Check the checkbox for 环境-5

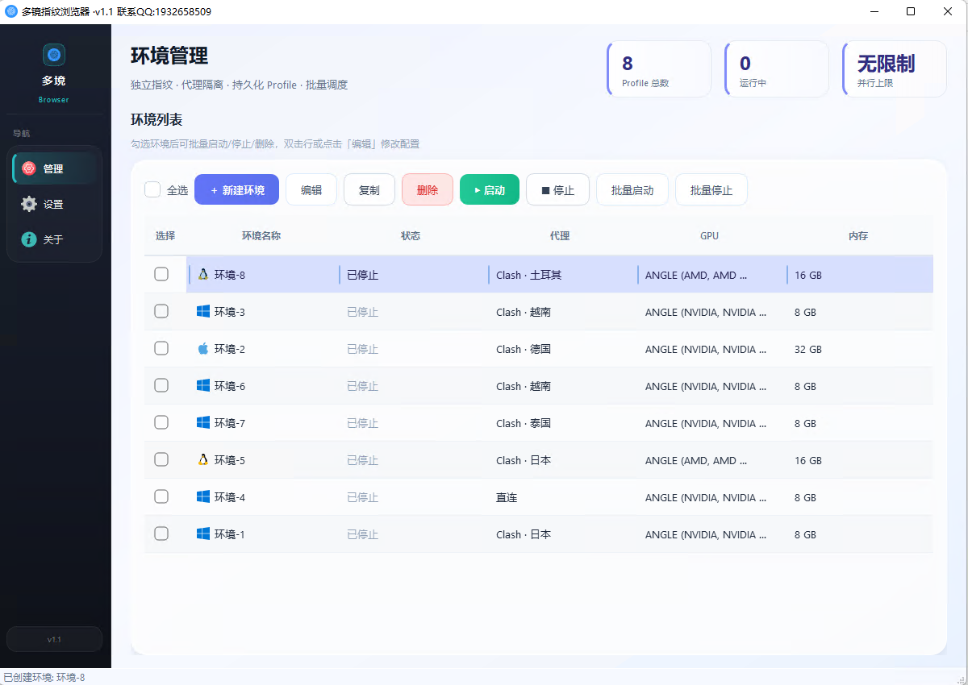tap(161, 459)
